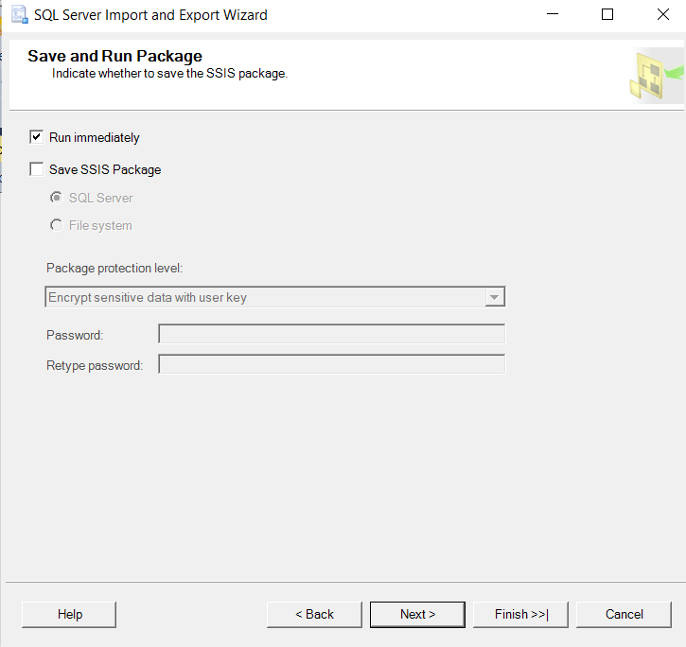Uncheck the Run immediately checkbox

pos(37,137)
